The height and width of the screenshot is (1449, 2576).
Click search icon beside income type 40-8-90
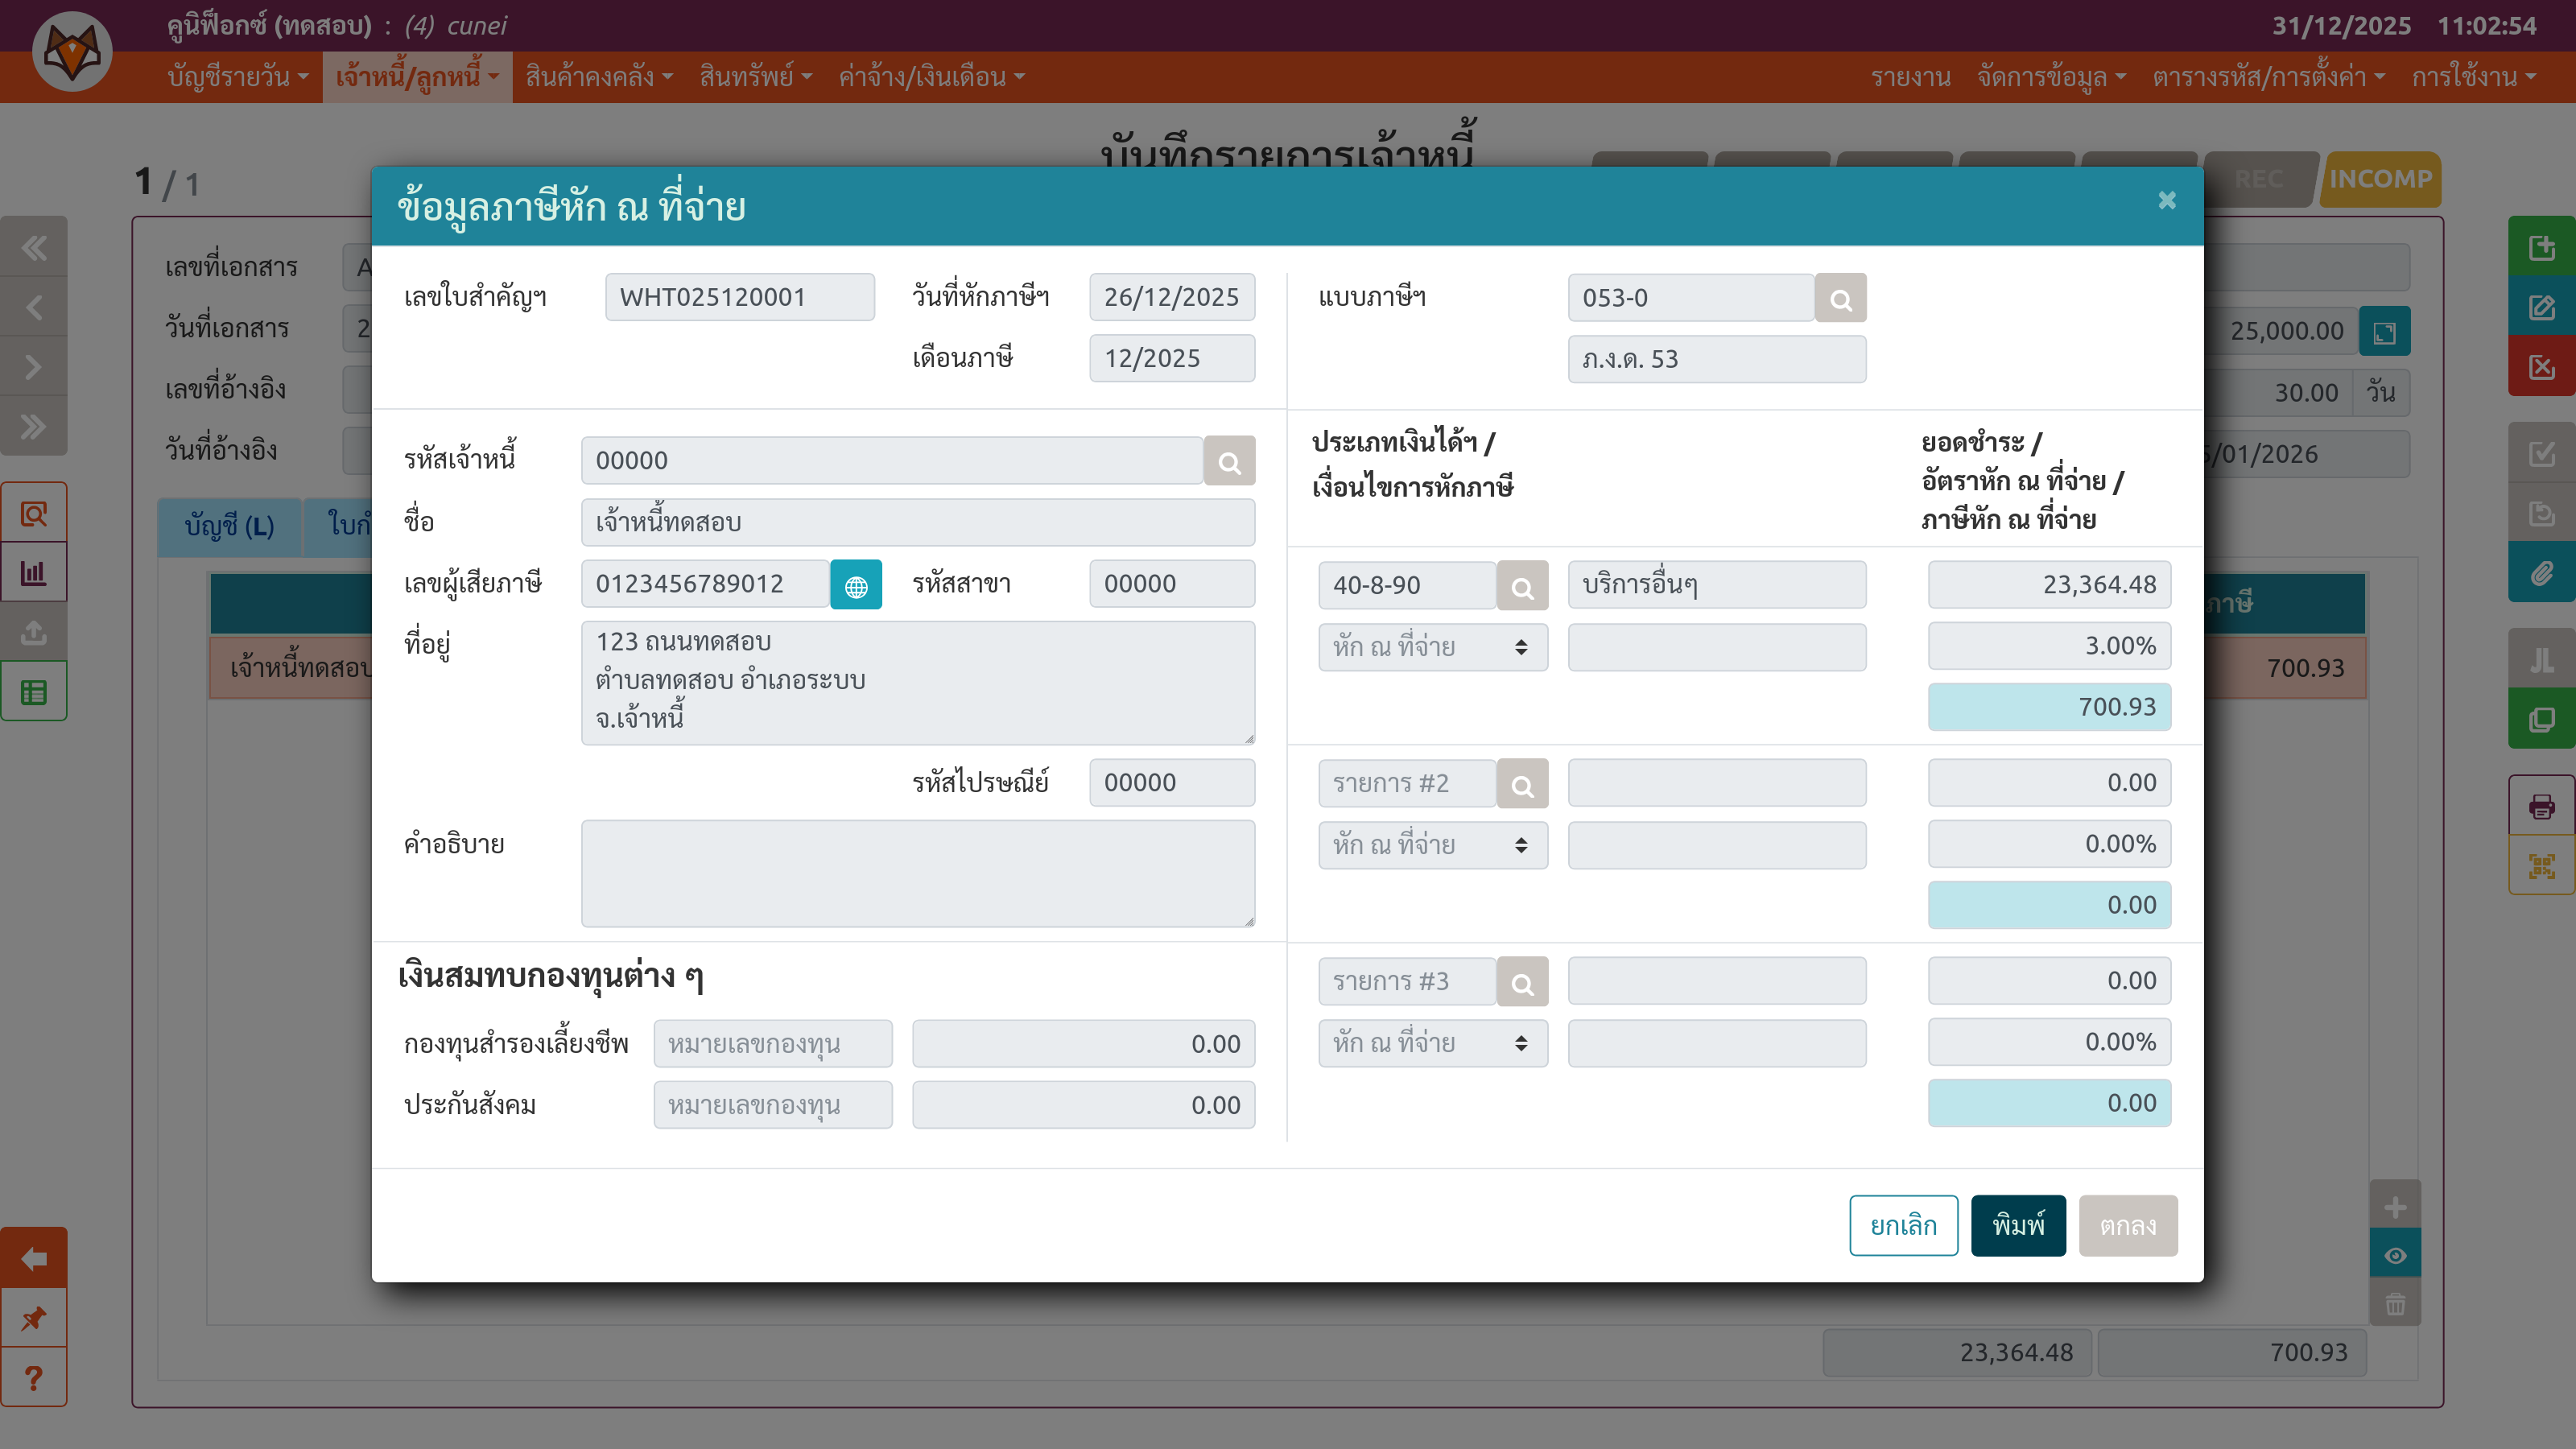pyautogui.click(x=1522, y=586)
